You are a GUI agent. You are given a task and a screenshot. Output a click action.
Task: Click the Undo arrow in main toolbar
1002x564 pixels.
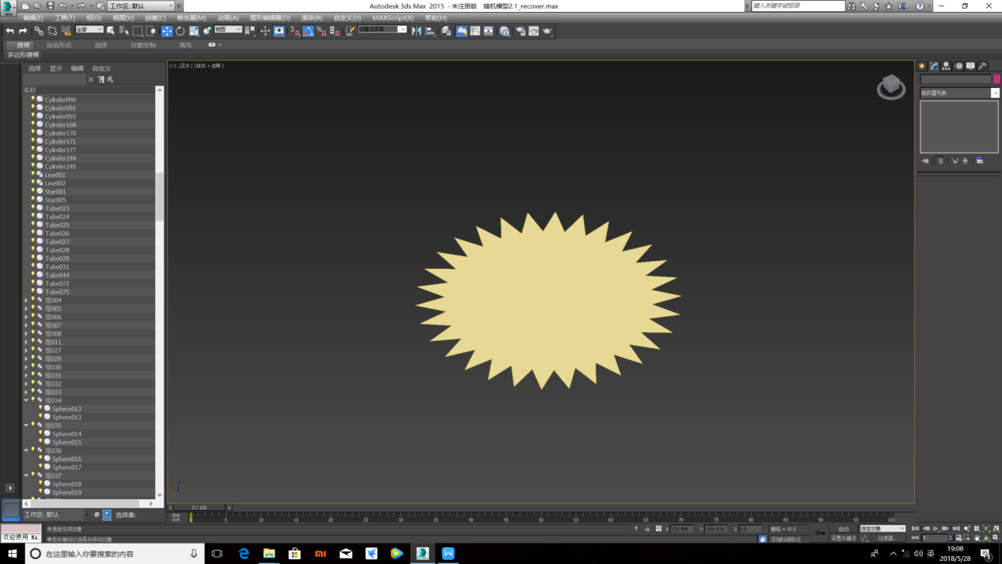coord(9,31)
